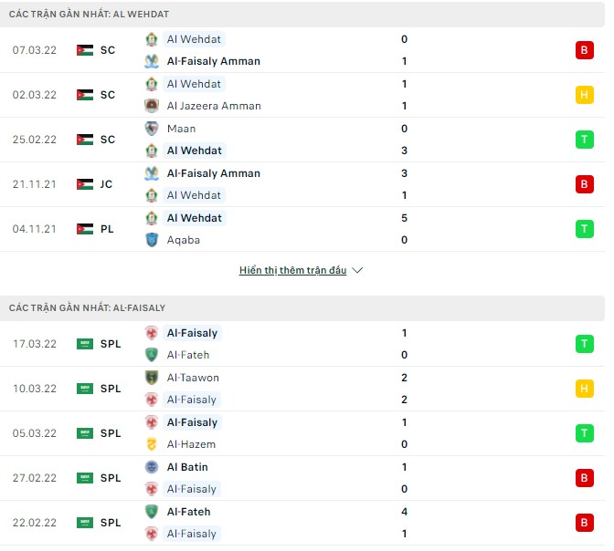This screenshot has height=551, width=614.
Task: Click the Jordan flag on the 07.03.22 match
Action: (85, 50)
